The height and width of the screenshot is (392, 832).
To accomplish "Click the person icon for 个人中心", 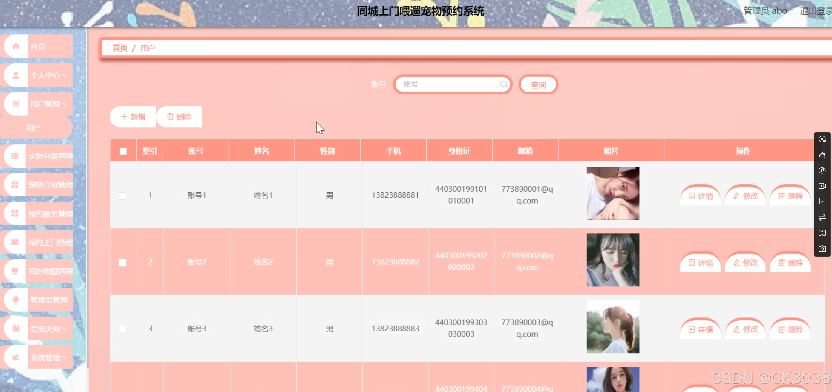I will [x=16, y=75].
